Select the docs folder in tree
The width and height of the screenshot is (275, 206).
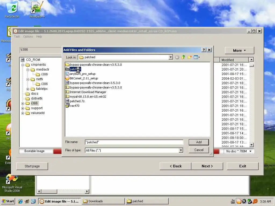(35, 94)
